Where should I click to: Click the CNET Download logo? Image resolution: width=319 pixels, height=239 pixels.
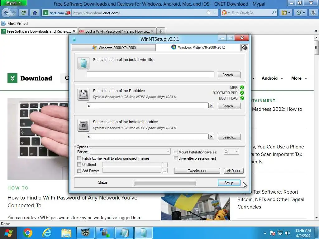[x=30, y=78]
